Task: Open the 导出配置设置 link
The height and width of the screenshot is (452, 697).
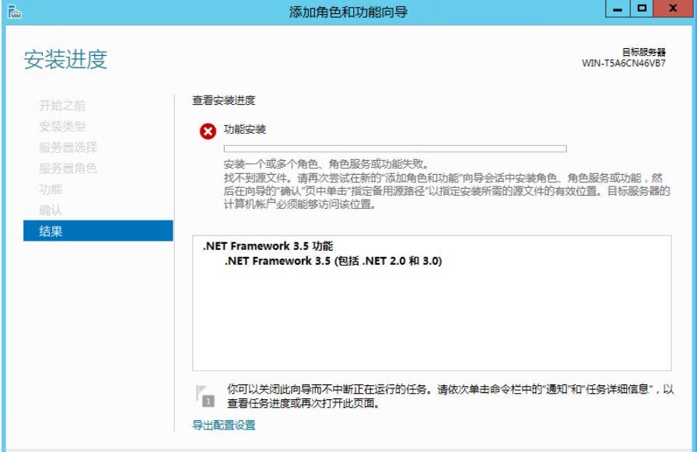Action: (x=223, y=425)
